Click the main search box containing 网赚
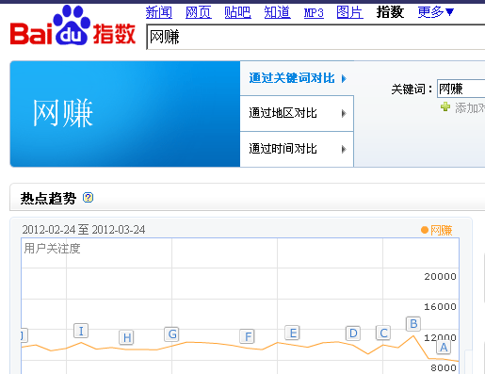Screen dimensions: 485x374 pyautogui.click(x=315, y=37)
